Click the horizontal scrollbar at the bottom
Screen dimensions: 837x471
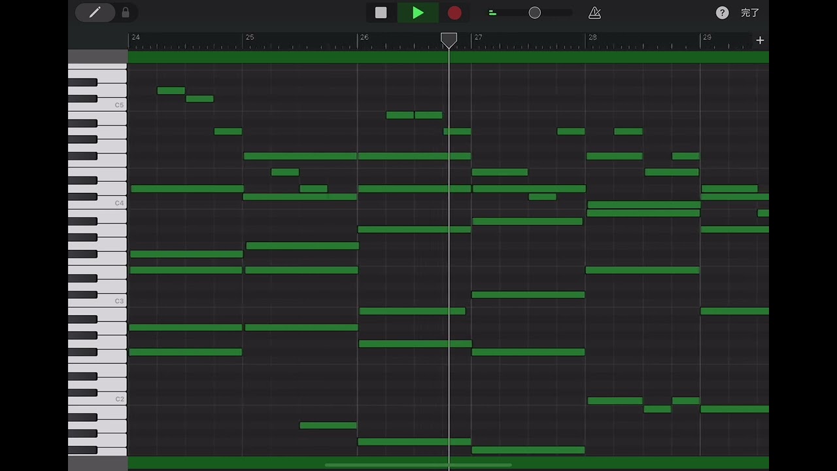click(x=418, y=465)
